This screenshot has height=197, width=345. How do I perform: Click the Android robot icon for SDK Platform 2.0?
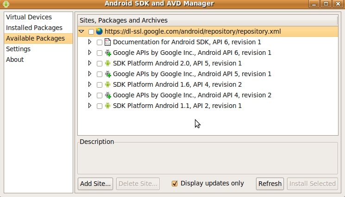coord(107,63)
